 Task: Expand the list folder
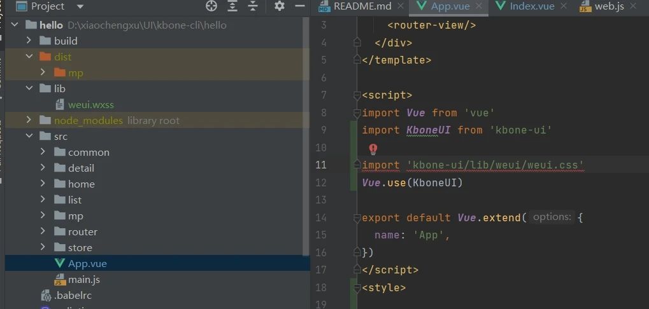click(x=43, y=200)
